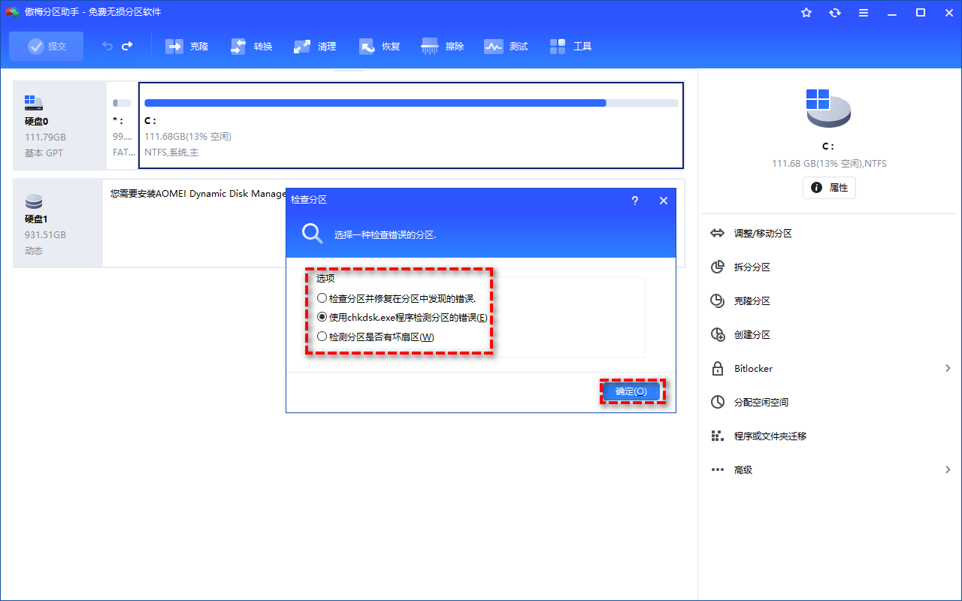Screen dimensions: 962x601
Task: Open the 工具 (Tools) menu
Action: coord(571,47)
